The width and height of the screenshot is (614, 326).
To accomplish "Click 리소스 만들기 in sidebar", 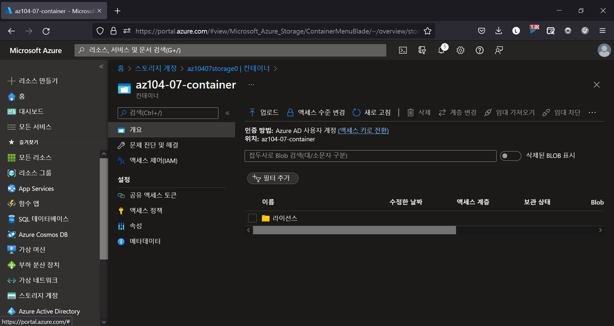I will 33,81.
